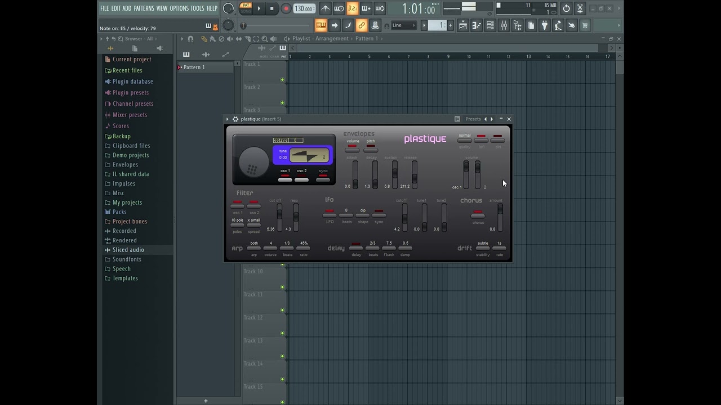Click the browser search magnifier icon
The height and width of the screenshot is (405, 721).
pyautogui.click(x=120, y=39)
